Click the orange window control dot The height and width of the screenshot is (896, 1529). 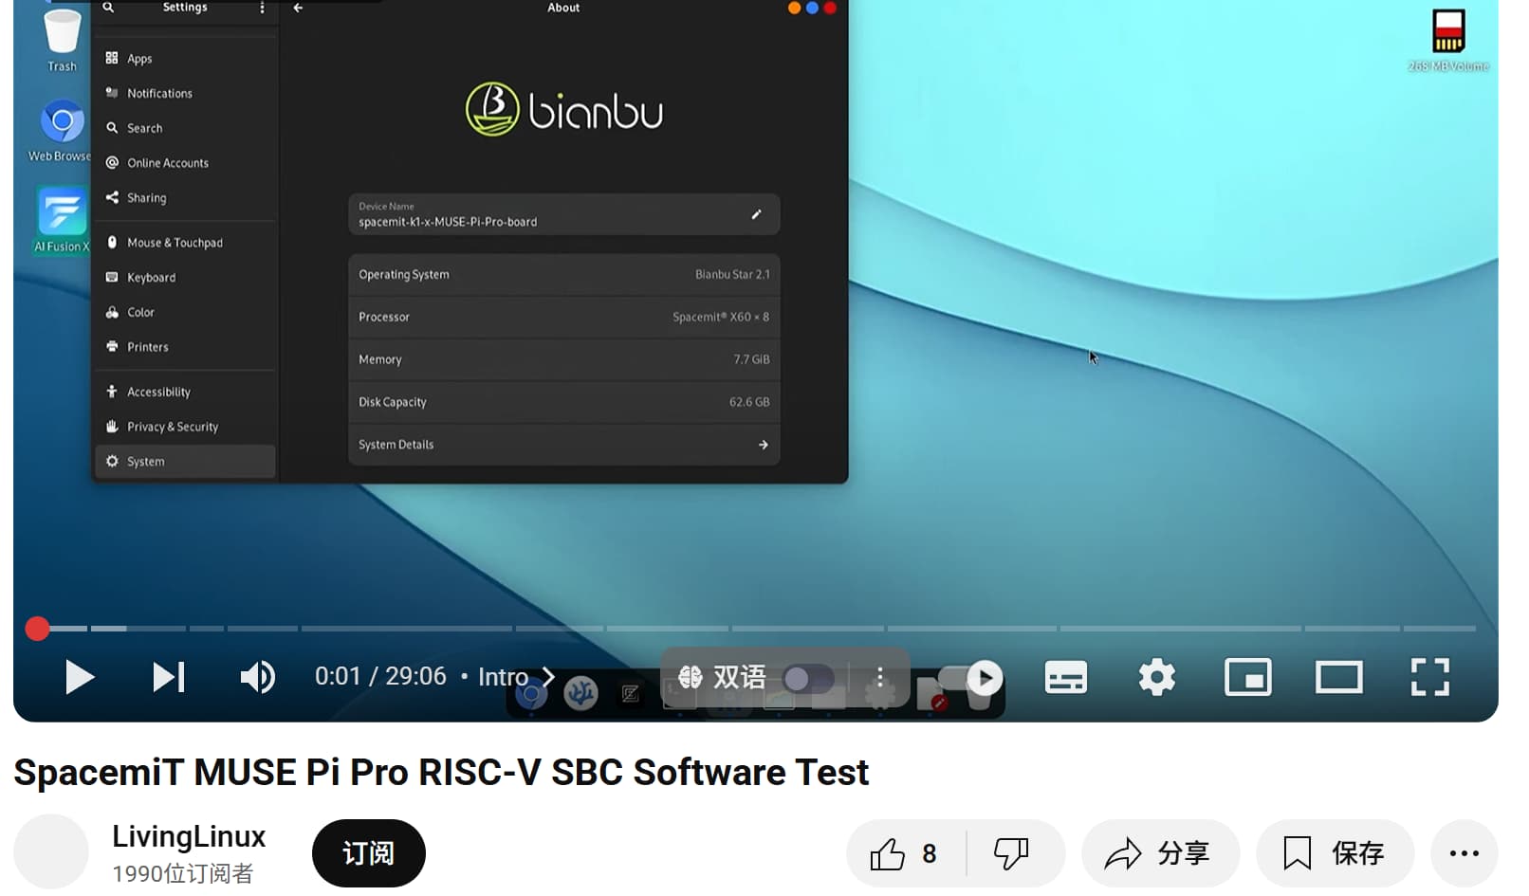794,8
